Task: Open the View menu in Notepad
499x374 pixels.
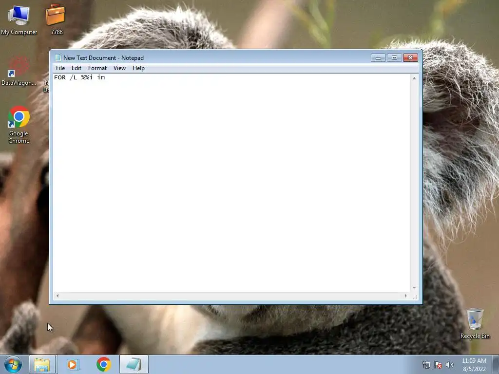Action: tap(120, 68)
